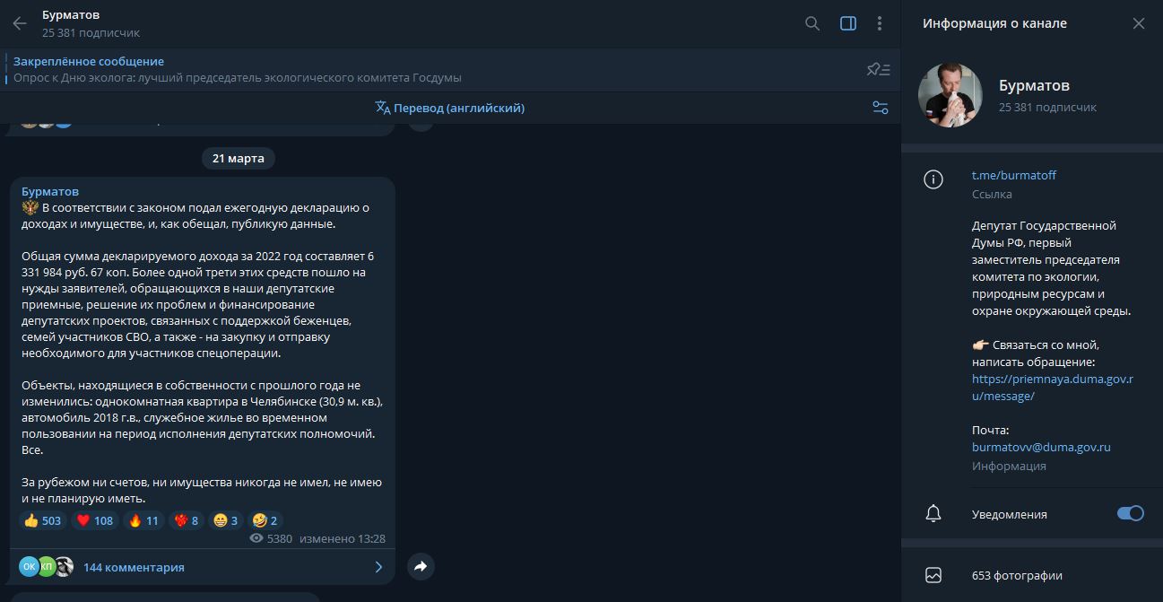
Task: Click the laughing reaction with 2
Action: (x=265, y=520)
